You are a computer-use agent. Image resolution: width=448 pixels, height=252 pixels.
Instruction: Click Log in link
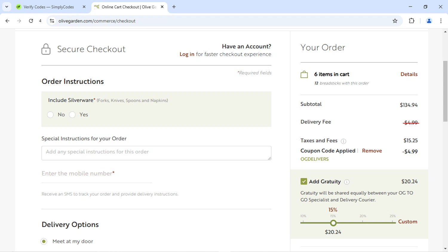(x=187, y=54)
